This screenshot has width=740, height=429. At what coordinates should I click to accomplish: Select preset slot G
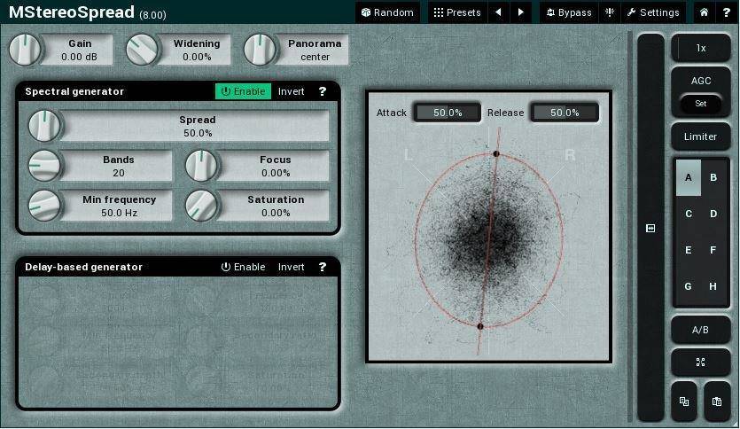pyautogui.click(x=688, y=286)
